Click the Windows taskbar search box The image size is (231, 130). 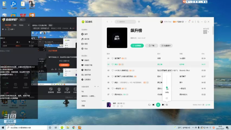[27, 127]
